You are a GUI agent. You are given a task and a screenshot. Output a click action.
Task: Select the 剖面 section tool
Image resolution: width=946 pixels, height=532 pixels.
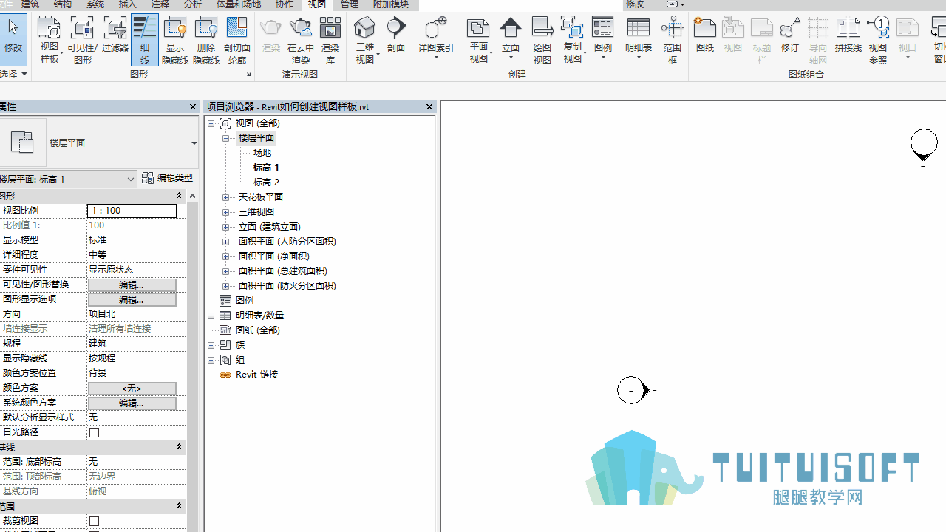pyautogui.click(x=396, y=34)
